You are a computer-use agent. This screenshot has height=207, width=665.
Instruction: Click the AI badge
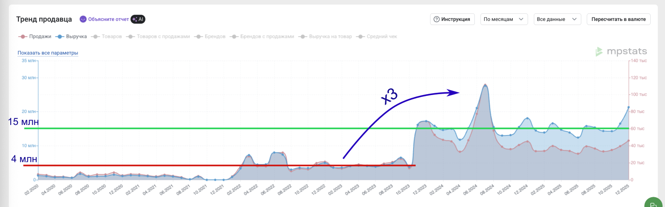[x=138, y=19]
